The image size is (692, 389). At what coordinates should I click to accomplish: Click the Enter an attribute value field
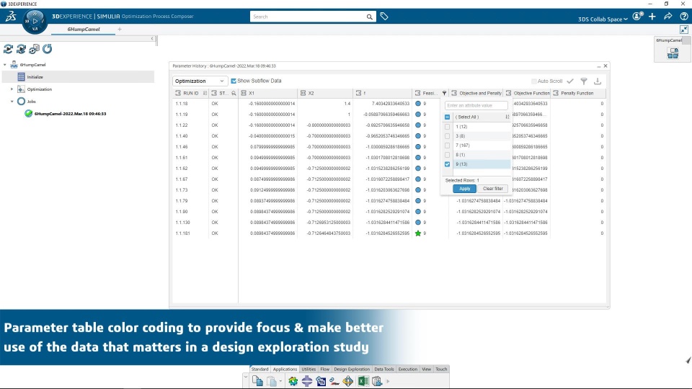point(476,105)
